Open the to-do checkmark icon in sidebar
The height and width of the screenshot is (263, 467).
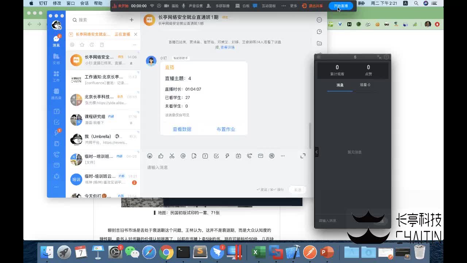[x=57, y=122]
